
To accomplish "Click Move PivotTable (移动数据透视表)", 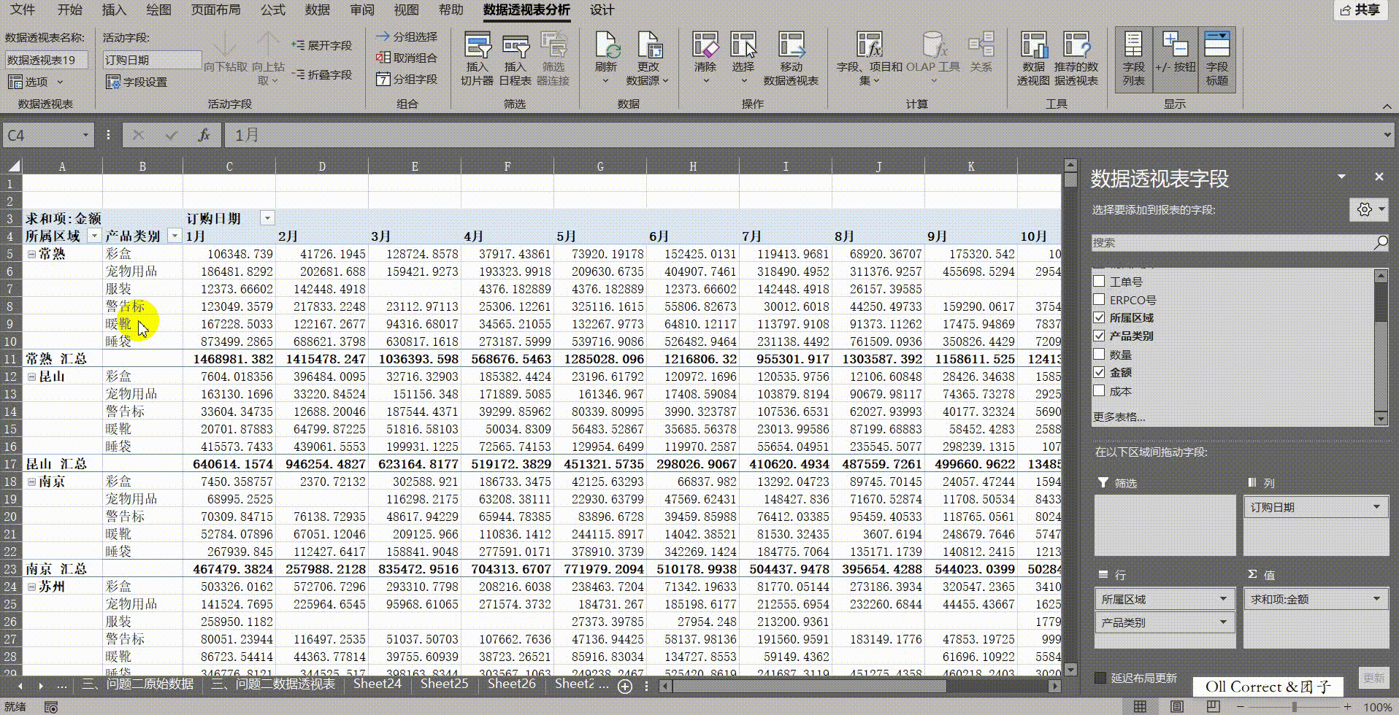I will pos(791,58).
